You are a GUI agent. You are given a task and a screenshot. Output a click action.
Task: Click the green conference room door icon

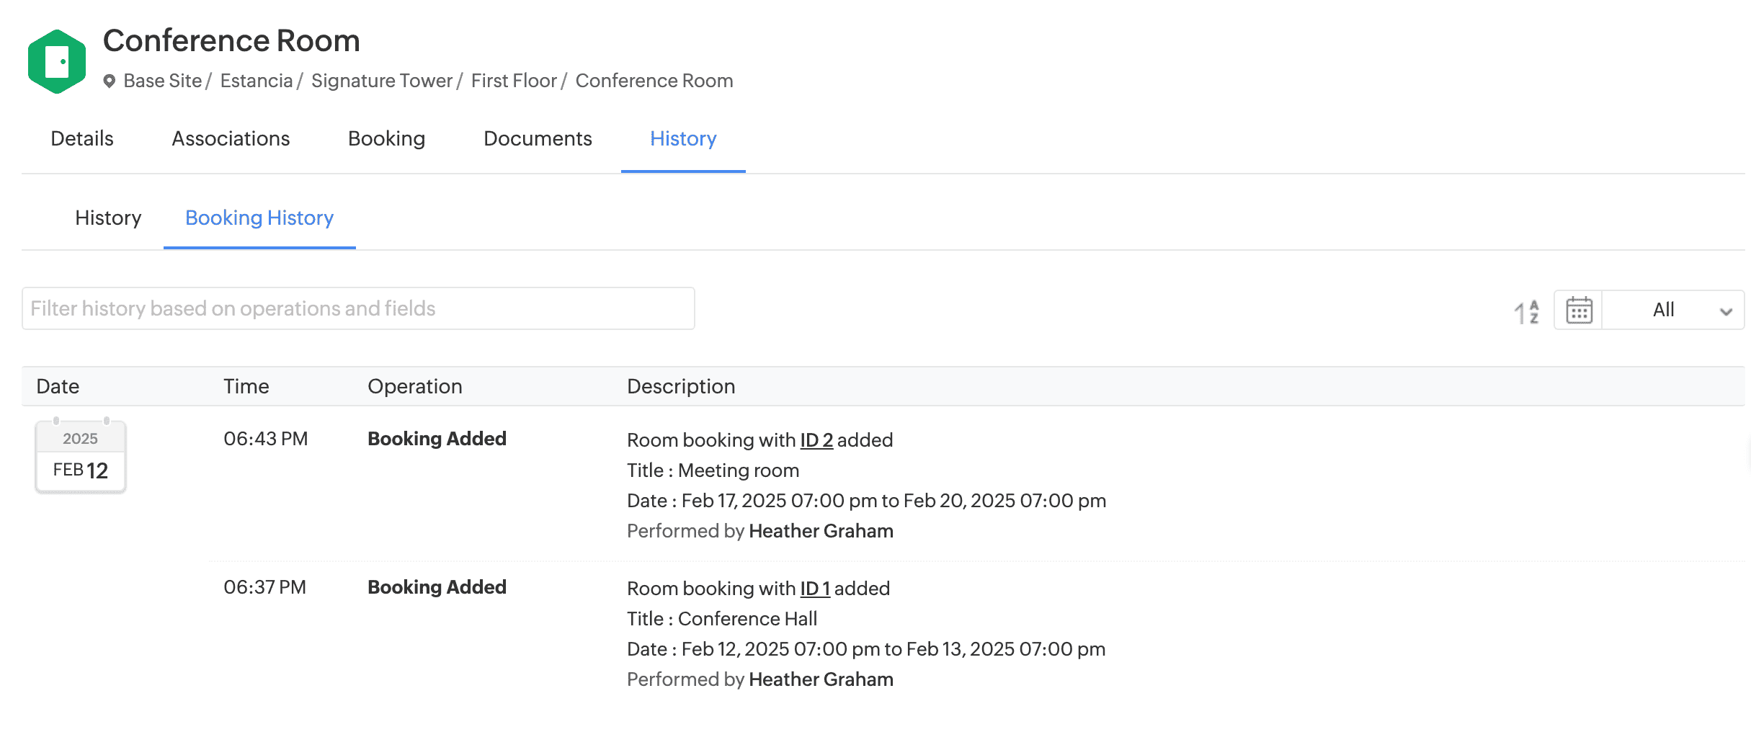pos(57,61)
